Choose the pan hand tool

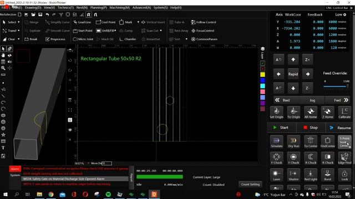[x=3, y=55]
